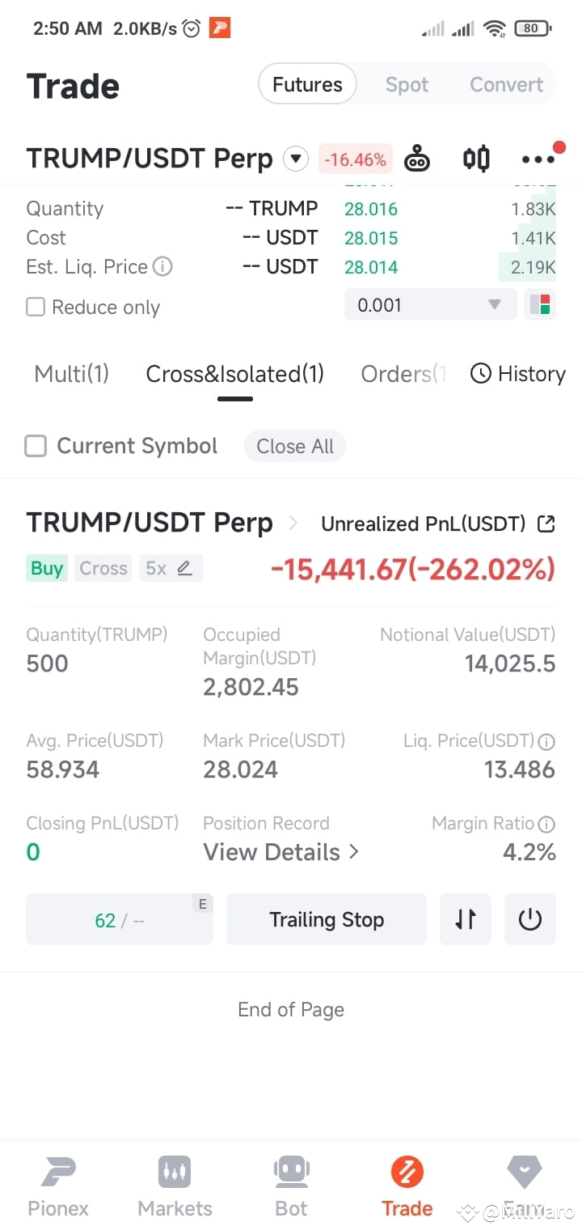
Task: Switch to the Multi(1) tab
Action: (71, 374)
